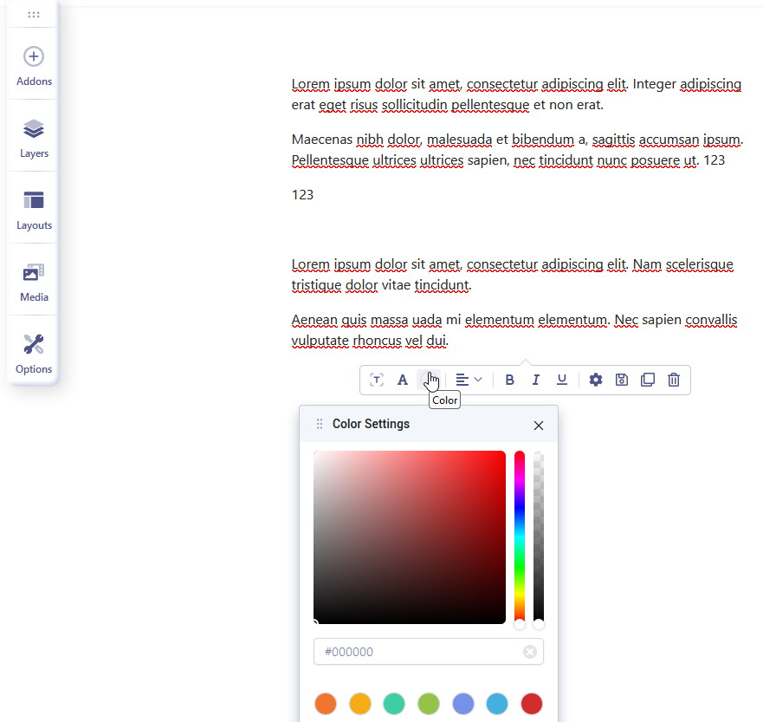Clear the hex color input value

click(x=529, y=652)
